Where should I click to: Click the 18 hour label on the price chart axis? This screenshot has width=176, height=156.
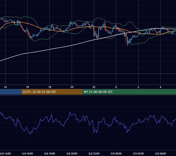(x=50, y=87)
